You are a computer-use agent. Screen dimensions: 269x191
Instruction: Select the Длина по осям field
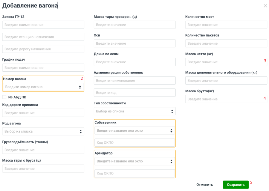[x=134, y=62]
